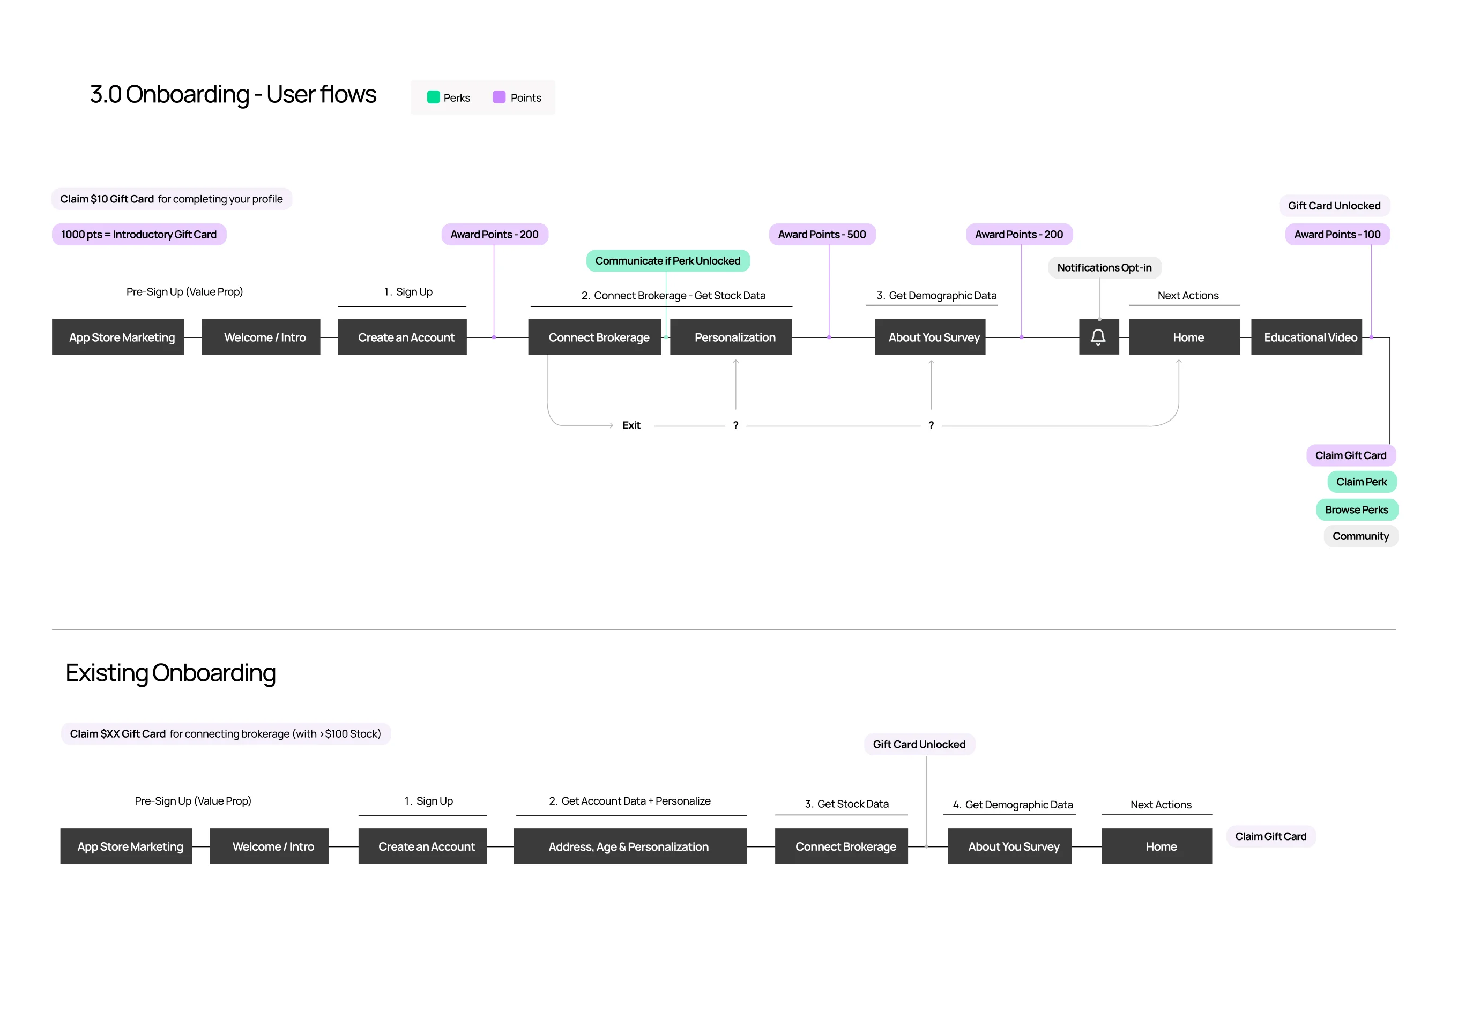
Task: Select the Existing Onboarding section heading
Action: click(170, 672)
